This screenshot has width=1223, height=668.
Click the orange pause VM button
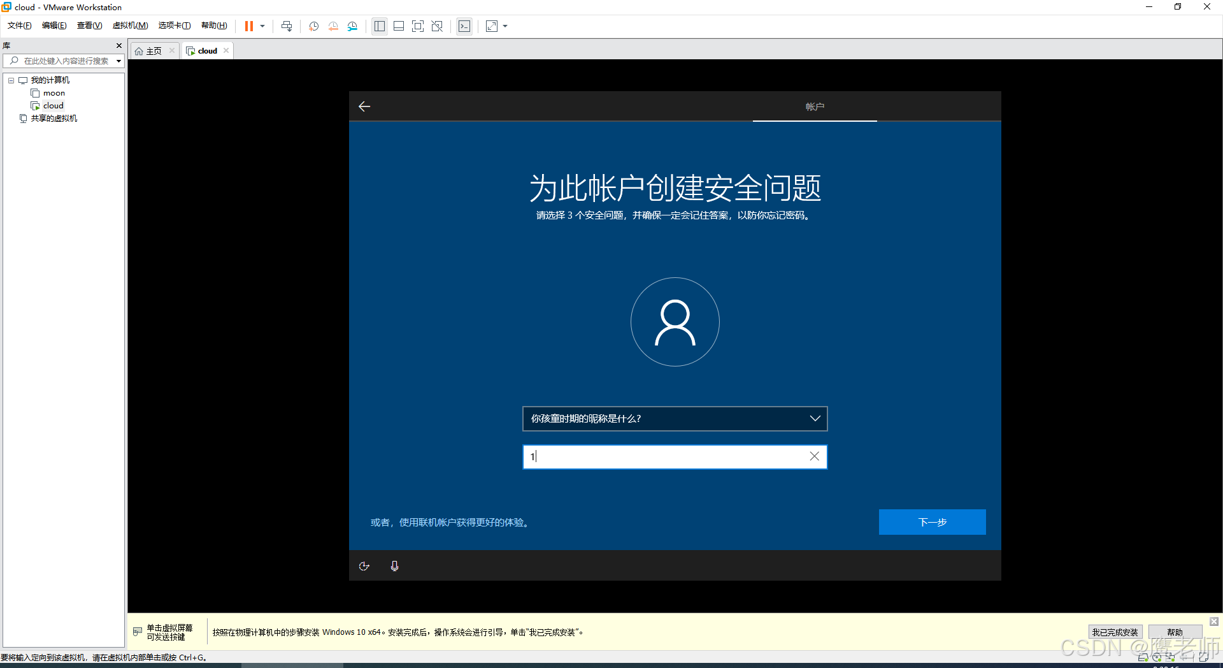(249, 26)
